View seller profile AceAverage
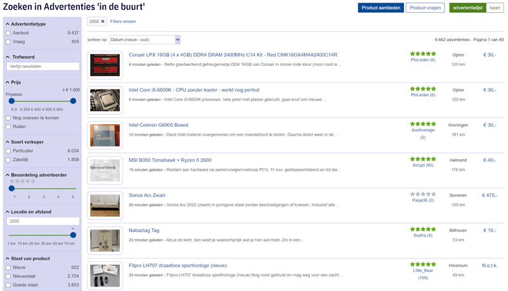 (x=423, y=130)
